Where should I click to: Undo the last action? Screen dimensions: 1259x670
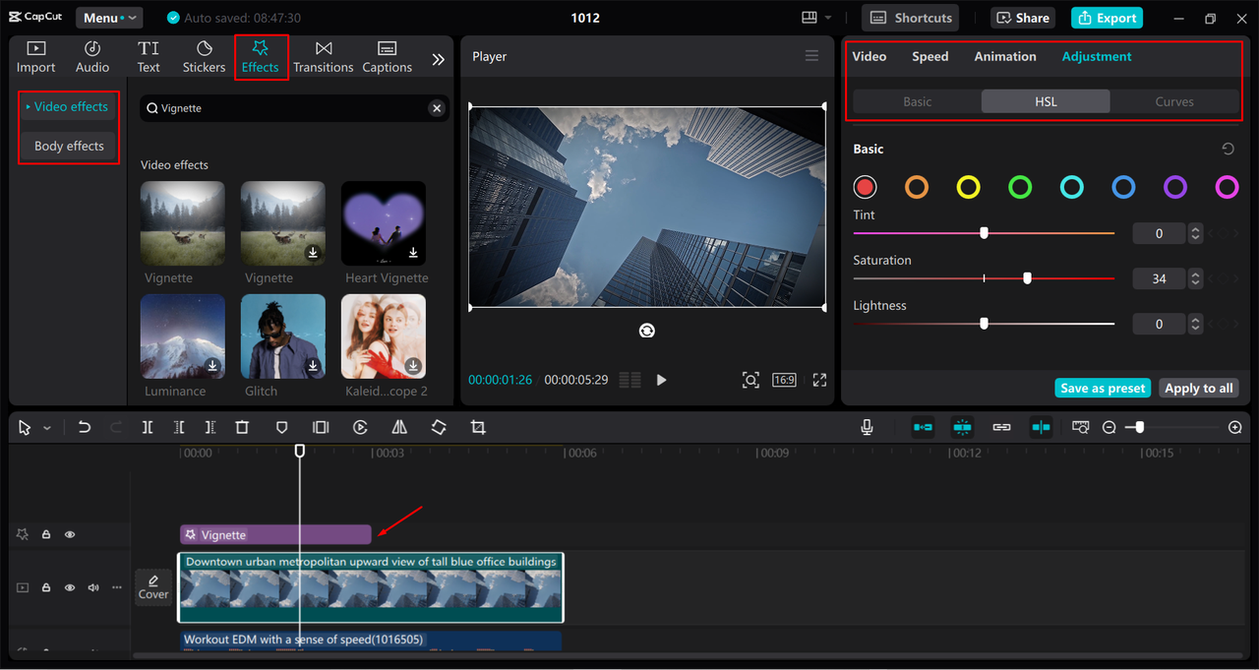pos(85,427)
